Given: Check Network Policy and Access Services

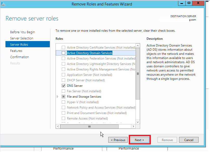Looking at the screenshot, I should click(x=63, y=107).
